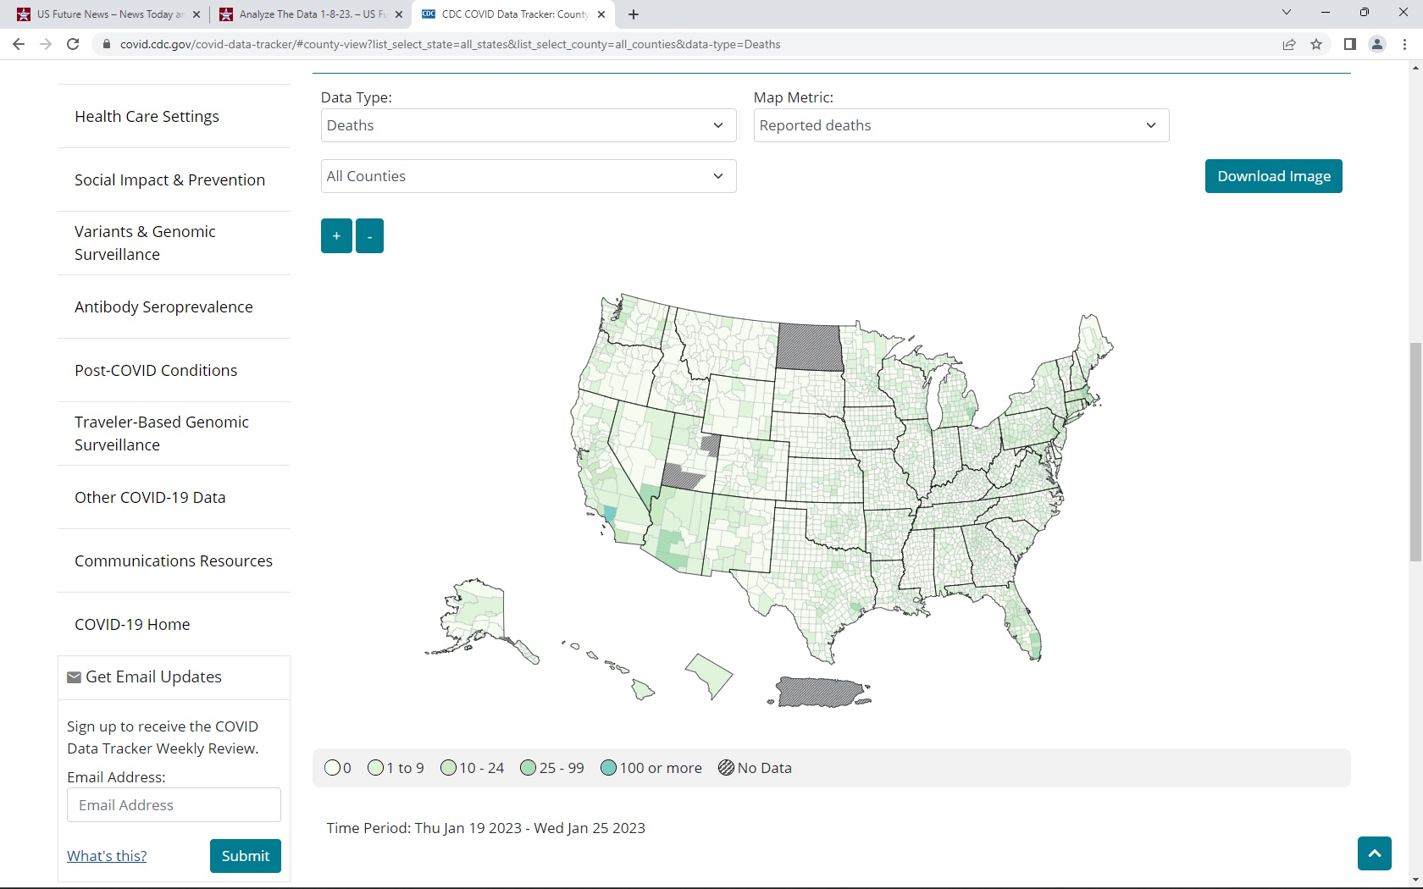1423x889 pixels.
Task: Click the map zoom in plus button
Action: pos(336,236)
